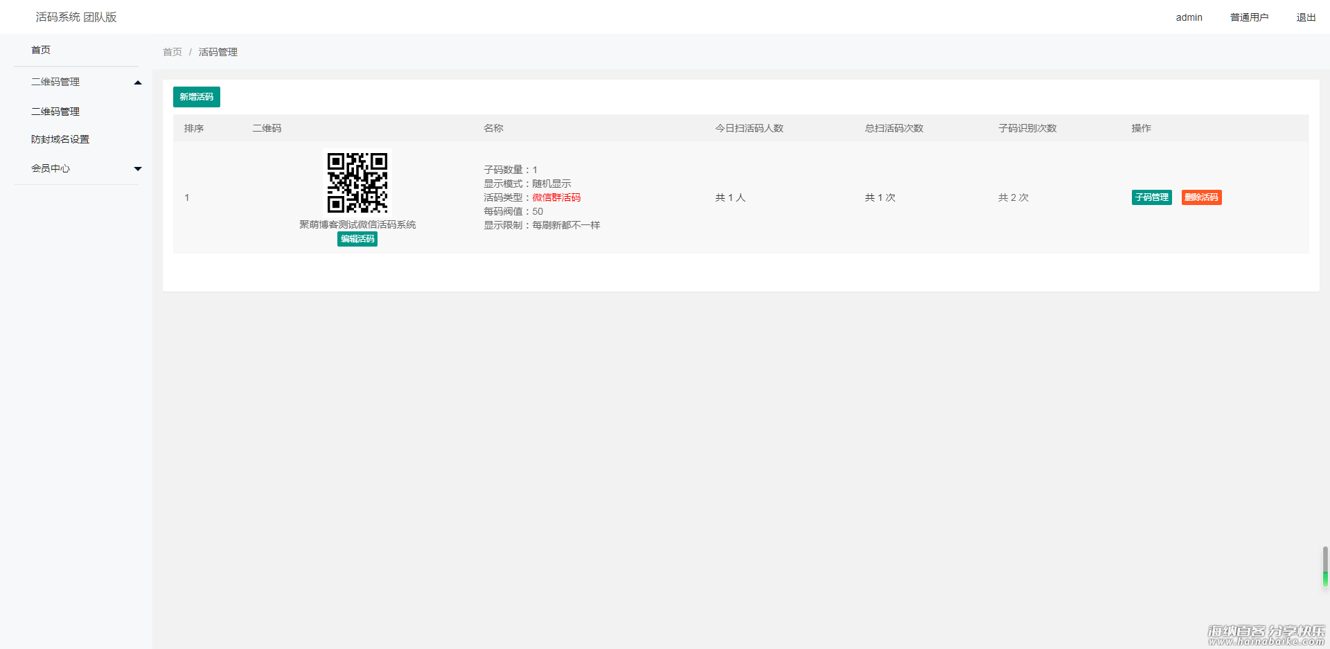
Task: Click the 共 2 次 cell
Action: [x=1013, y=197]
